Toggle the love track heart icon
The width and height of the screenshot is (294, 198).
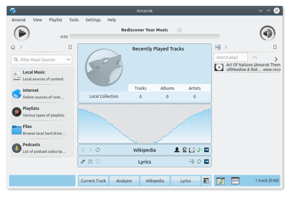click(x=180, y=30)
